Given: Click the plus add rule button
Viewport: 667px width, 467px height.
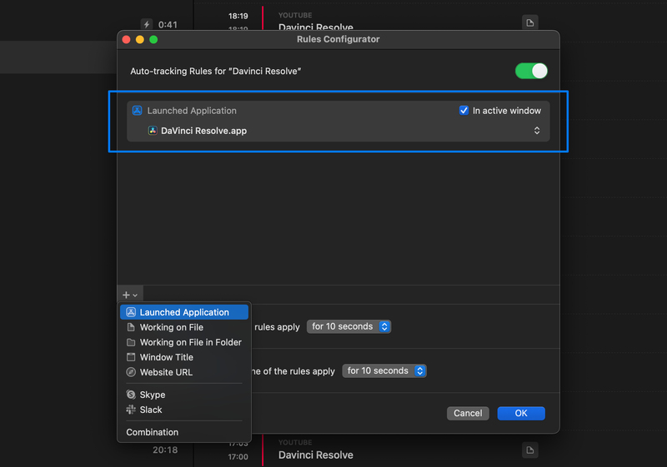Looking at the screenshot, I should tap(130, 295).
